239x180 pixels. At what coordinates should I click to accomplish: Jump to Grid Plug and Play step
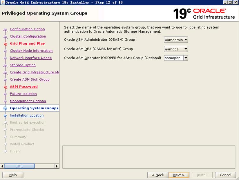pyautogui.click(x=27, y=43)
